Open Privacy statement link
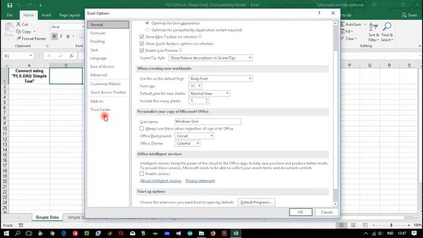The width and height of the screenshot is (423, 238). click(x=200, y=180)
